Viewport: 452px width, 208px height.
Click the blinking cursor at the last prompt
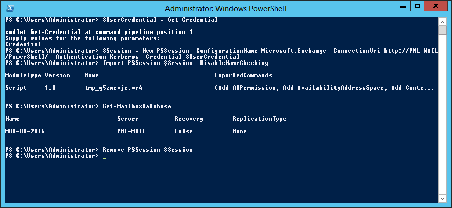104,158
